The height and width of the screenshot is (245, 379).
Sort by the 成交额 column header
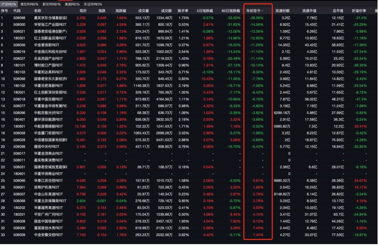coord(166,11)
